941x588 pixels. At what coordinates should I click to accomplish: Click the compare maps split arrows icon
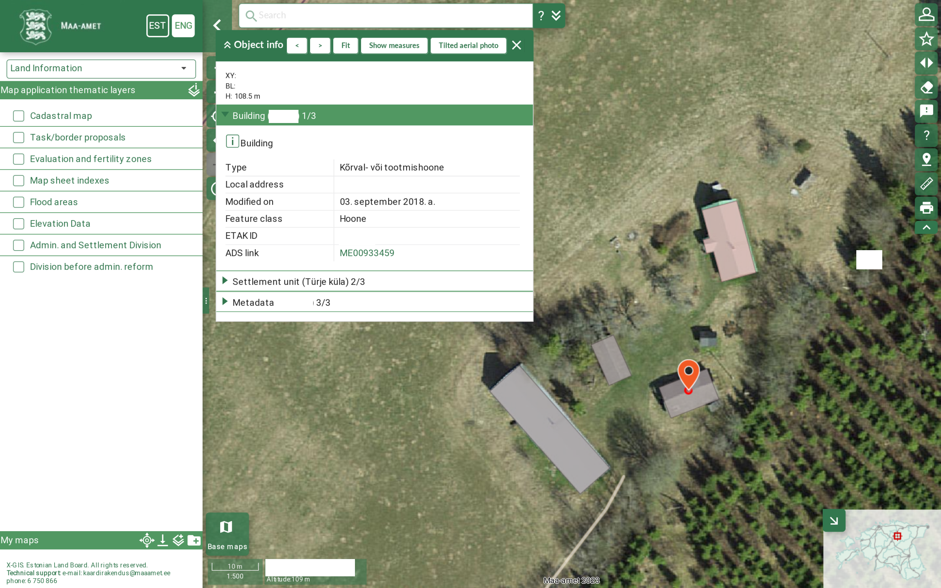(x=926, y=63)
